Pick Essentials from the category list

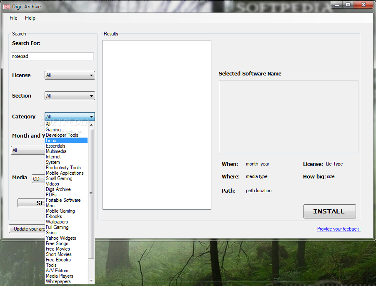(66, 146)
